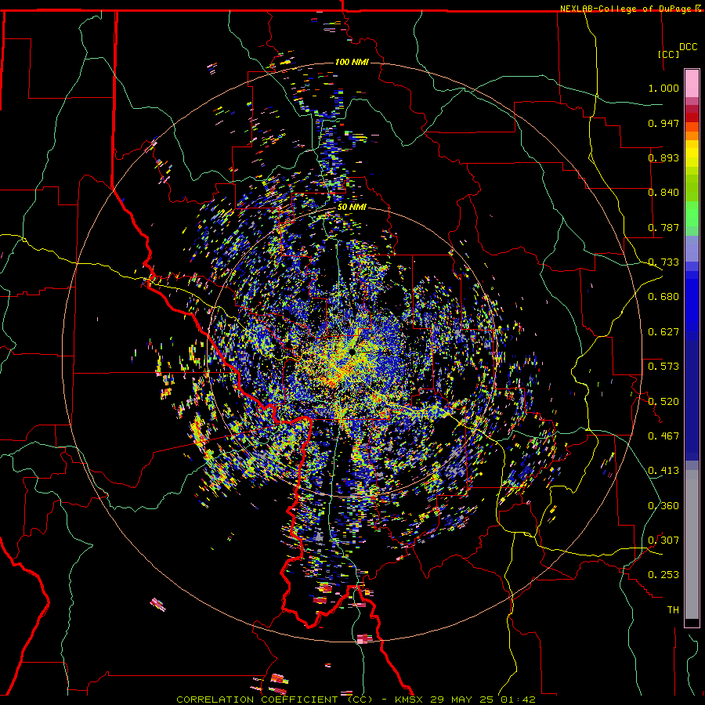Image resolution: width=705 pixels, height=705 pixels.
Task: Click the 50 NMI range ring label
Action: pos(352,207)
